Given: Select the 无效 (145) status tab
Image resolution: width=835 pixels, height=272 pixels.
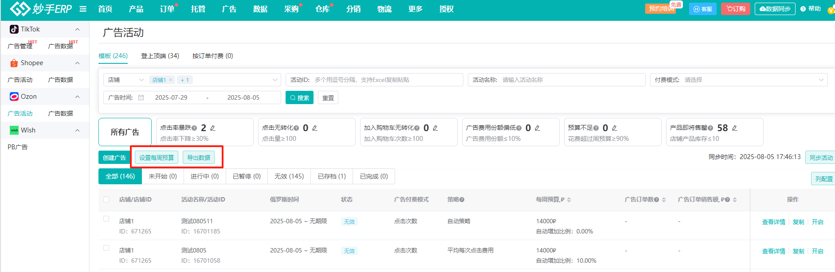Looking at the screenshot, I should 289,176.
